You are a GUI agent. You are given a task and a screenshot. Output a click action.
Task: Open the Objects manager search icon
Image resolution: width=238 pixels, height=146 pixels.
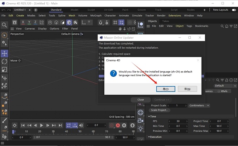point(222,26)
